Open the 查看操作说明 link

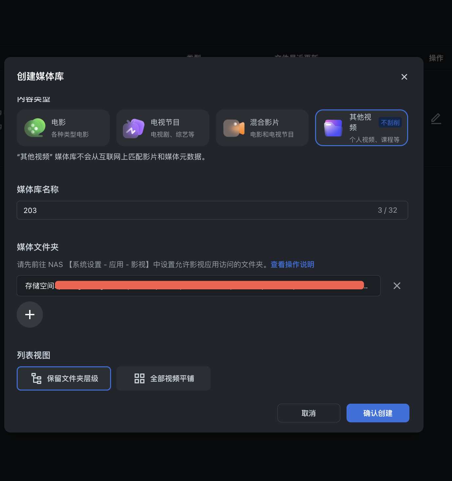tap(292, 264)
